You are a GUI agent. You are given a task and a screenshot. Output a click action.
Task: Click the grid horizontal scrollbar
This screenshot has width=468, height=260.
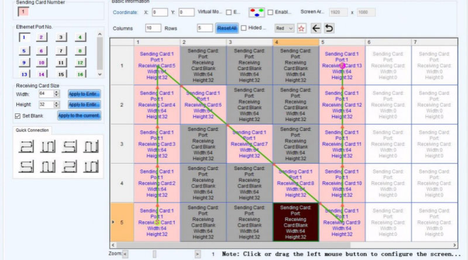coord(233,245)
